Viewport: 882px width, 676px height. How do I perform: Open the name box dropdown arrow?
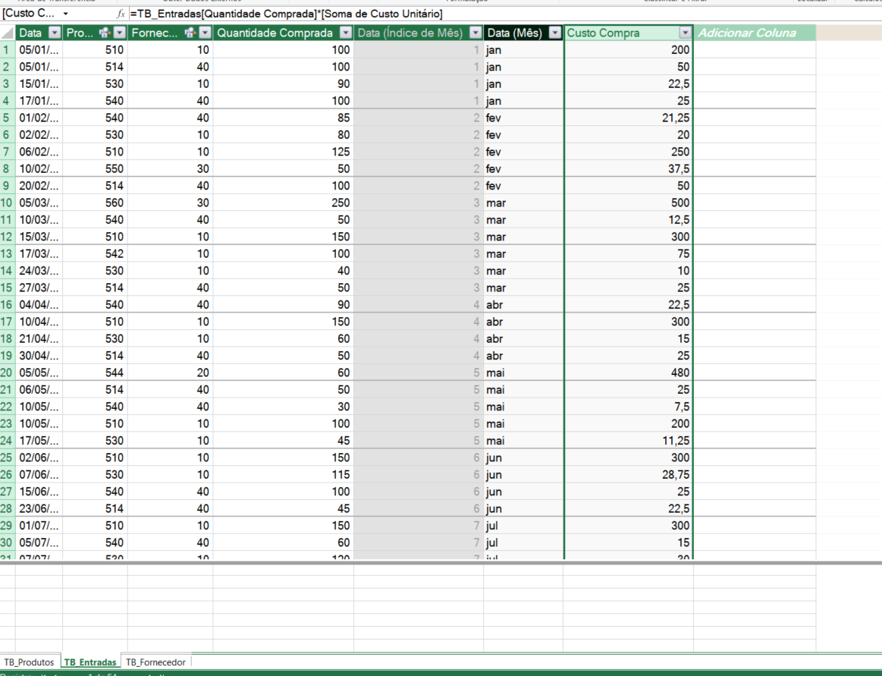tap(65, 14)
